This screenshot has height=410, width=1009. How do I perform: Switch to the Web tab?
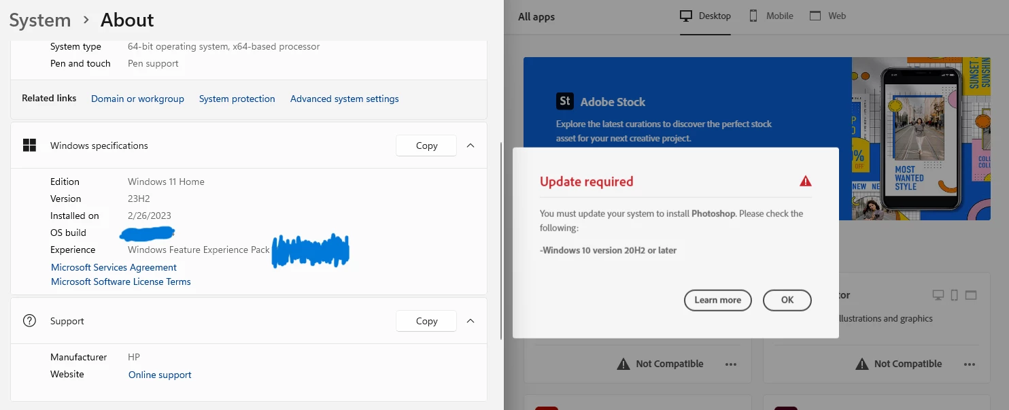click(x=827, y=16)
